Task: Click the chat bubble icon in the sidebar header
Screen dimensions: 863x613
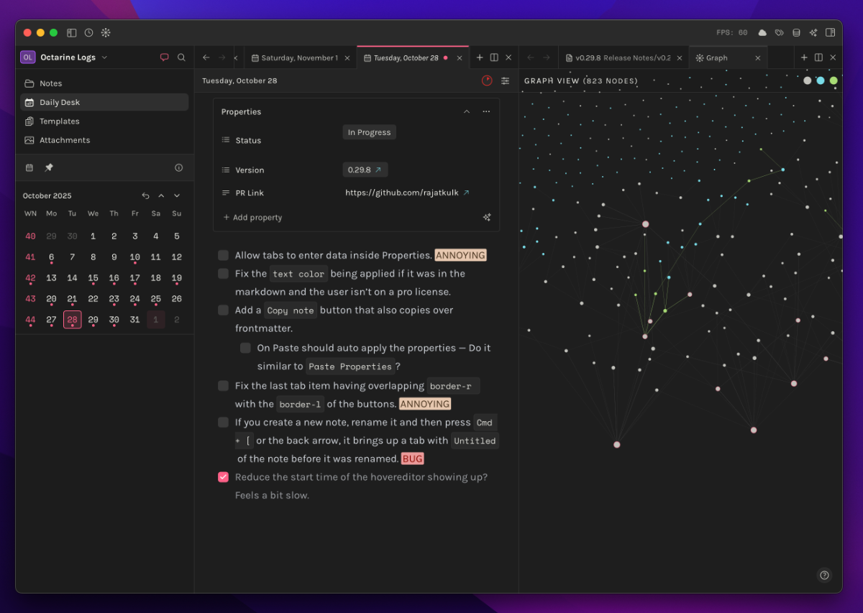Action: pyautogui.click(x=165, y=57)
